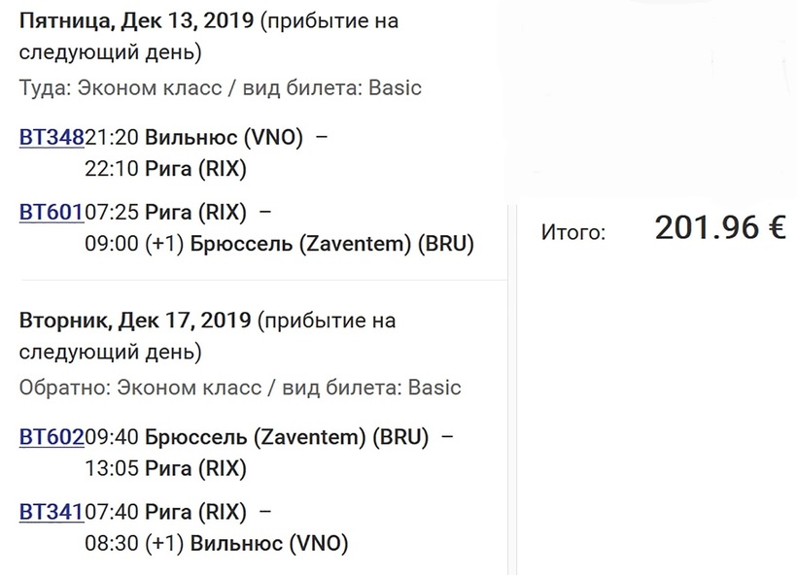
Task: Open flight BT348 details link
Action: point(52,138)
